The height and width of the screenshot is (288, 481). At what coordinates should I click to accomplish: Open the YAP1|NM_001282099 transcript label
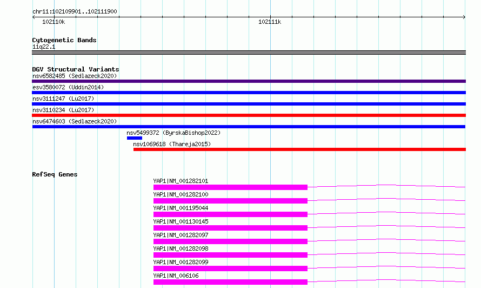[181, 262]
